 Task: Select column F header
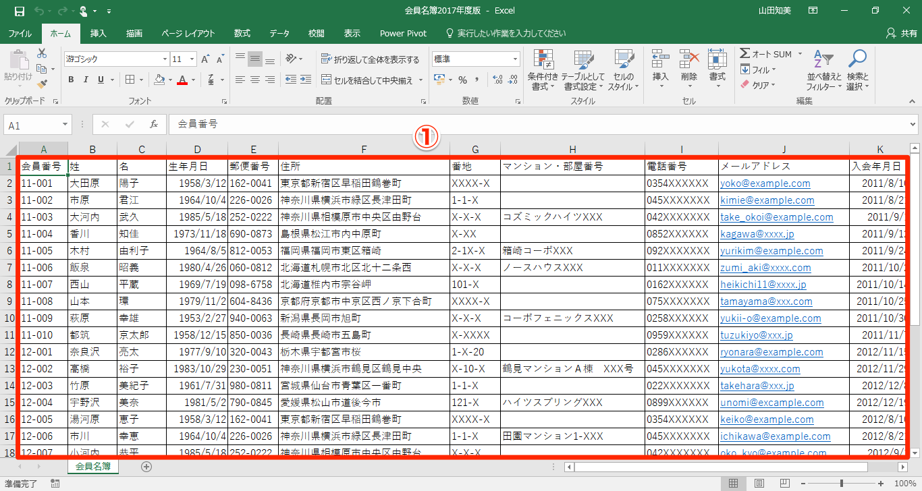[364, 149]
